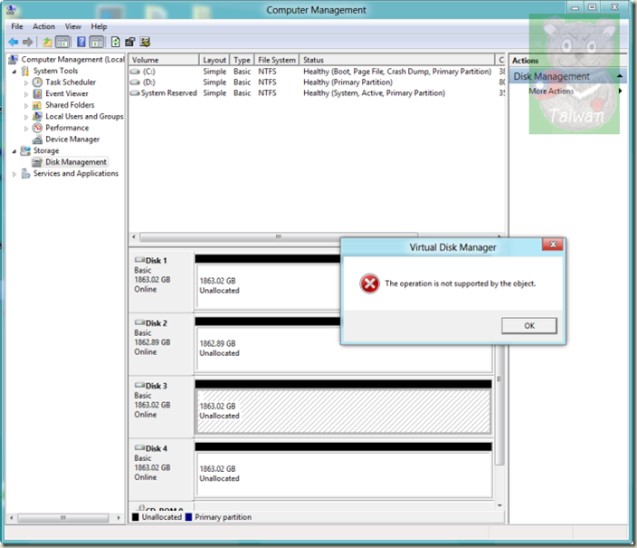The height and width of the screenshot is (548, 637).
Task: Click the red error icon in dialog
Action: point(370,284)
